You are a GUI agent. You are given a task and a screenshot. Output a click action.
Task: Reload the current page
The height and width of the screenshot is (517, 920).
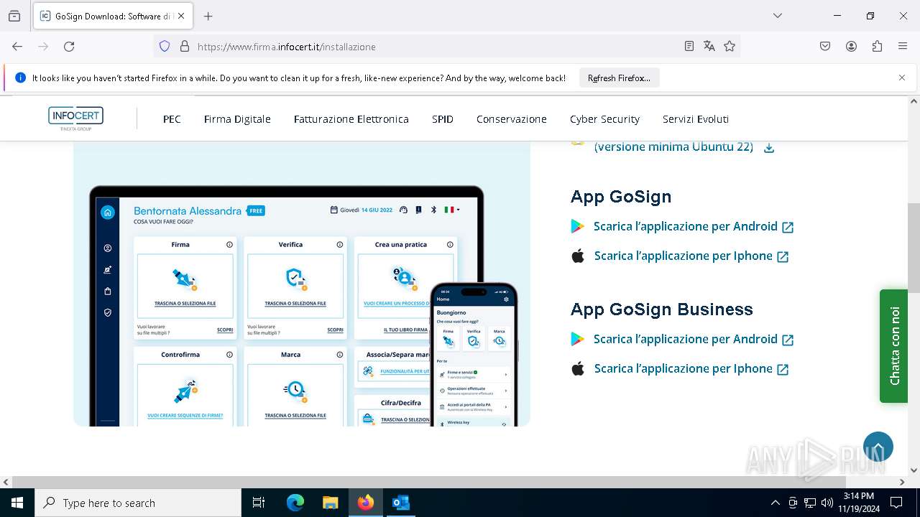69,46
